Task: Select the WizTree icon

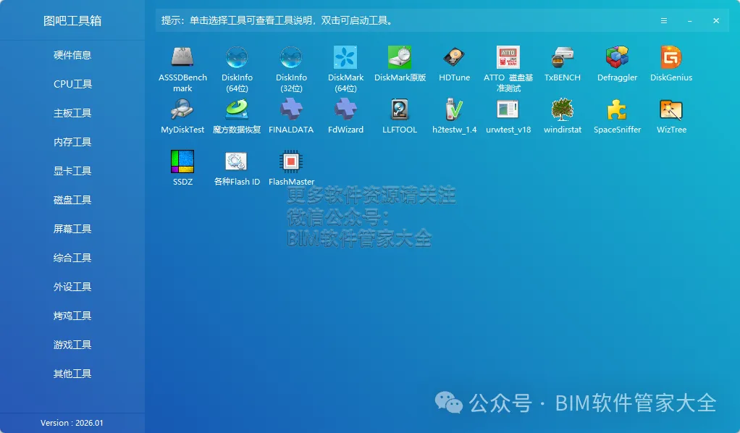Action: pos(671,109)
